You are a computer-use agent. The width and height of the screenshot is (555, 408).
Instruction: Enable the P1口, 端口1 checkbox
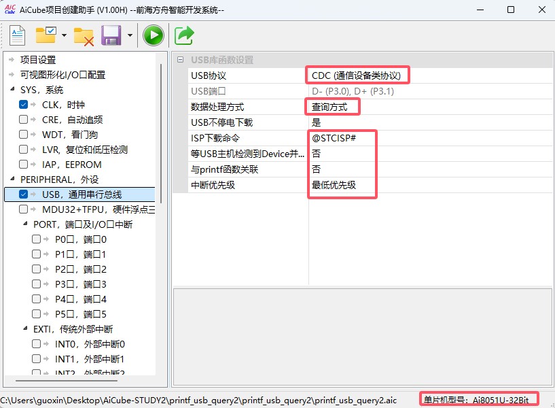point(37,254)
